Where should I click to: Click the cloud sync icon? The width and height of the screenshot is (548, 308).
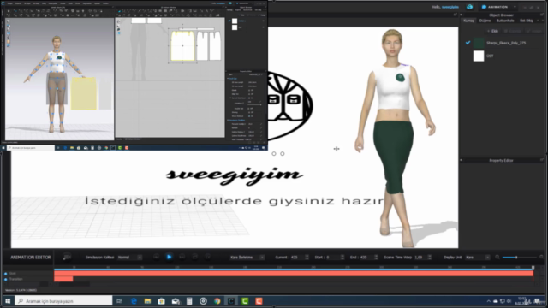coord(469,7)
